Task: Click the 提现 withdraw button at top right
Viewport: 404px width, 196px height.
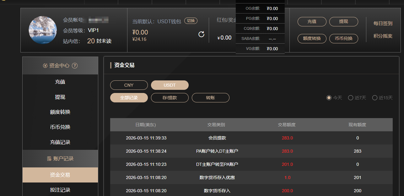Action: point(343,22)
